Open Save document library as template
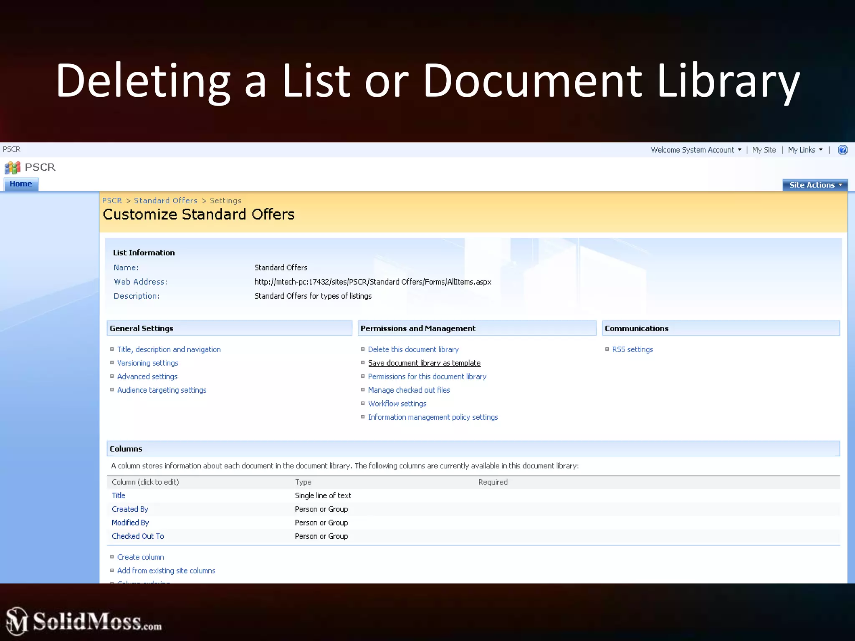 pos(424,363)
